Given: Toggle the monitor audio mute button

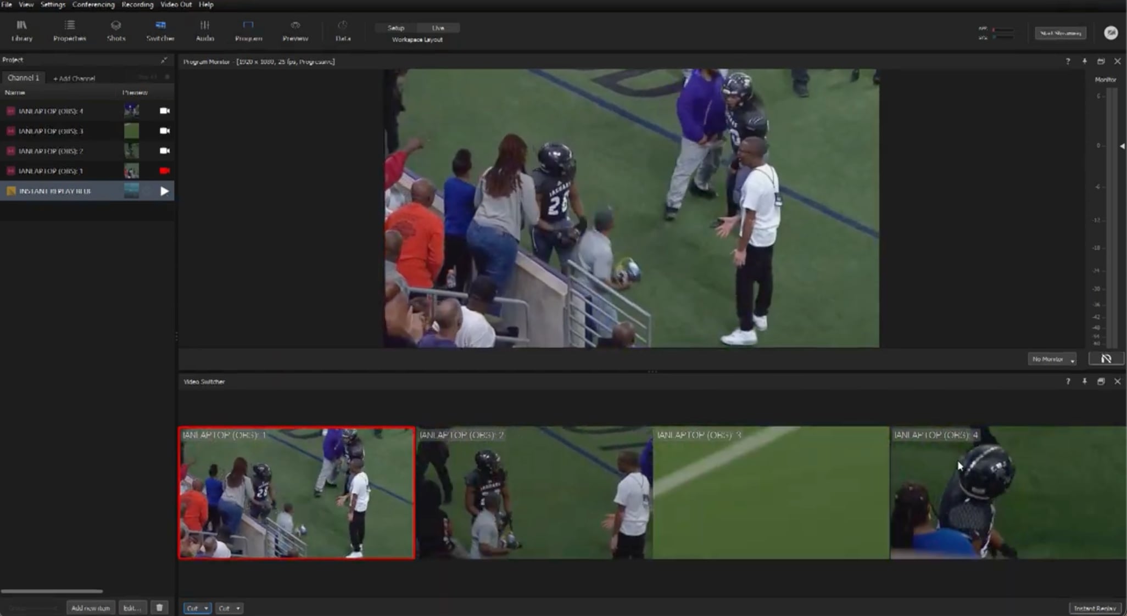Looking at the screenshot, I should pyautogui.click(x=1106, y=359).
